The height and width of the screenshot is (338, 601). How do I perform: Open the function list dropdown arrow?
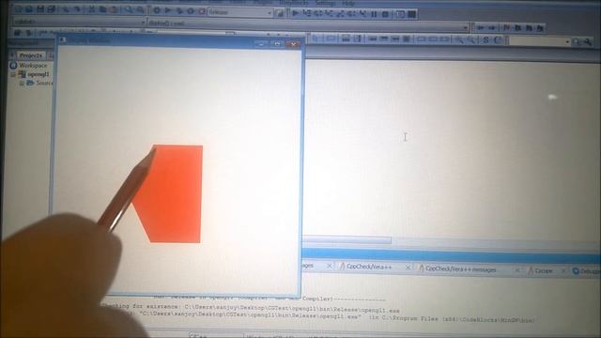click(x=466, y=27)
